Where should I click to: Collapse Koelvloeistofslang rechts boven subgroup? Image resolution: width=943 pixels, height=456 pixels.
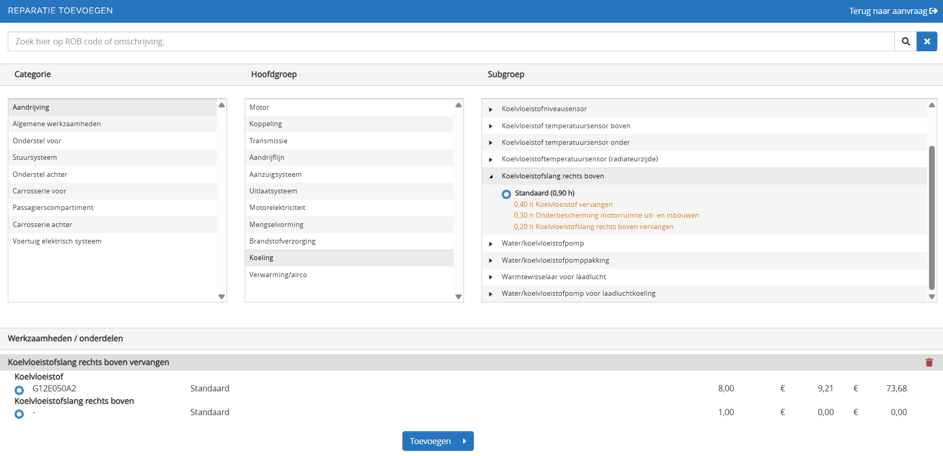pyautogui.click(x=491, y=176)
